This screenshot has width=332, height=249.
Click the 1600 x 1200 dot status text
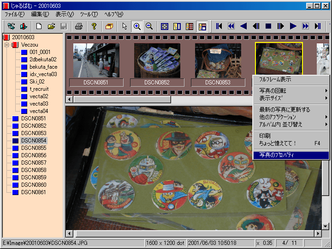tap(165, 243)
